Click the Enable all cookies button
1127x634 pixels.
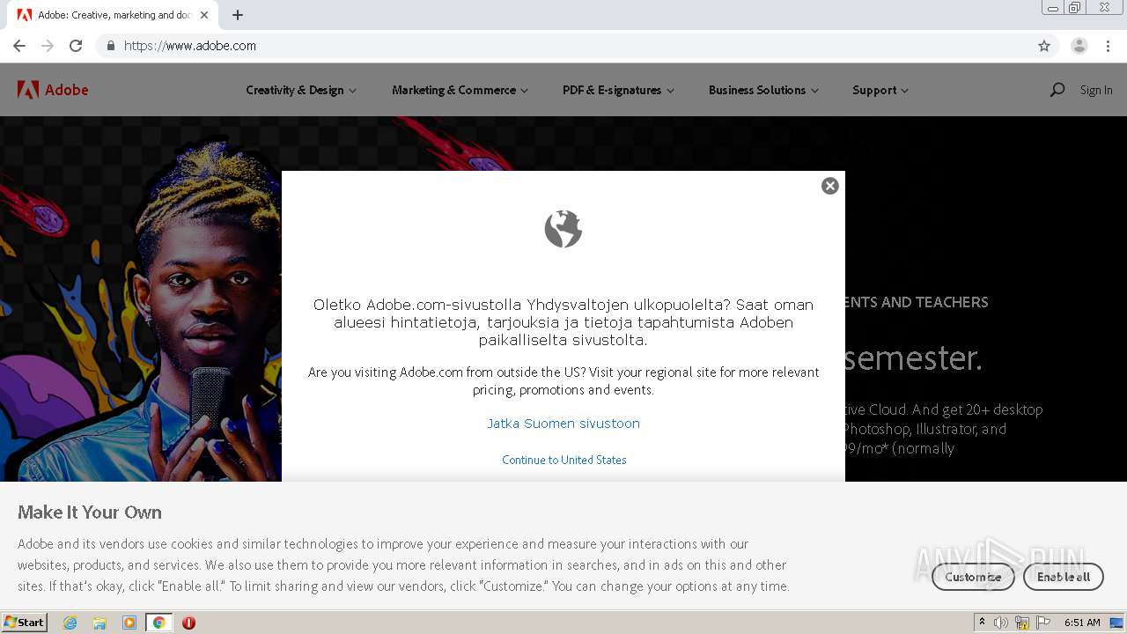coord(1064,577)
